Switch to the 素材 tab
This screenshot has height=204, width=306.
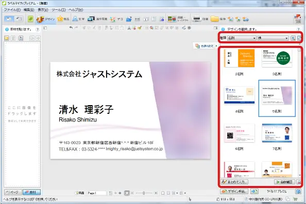pyautogui.click(x=31, y=192)
